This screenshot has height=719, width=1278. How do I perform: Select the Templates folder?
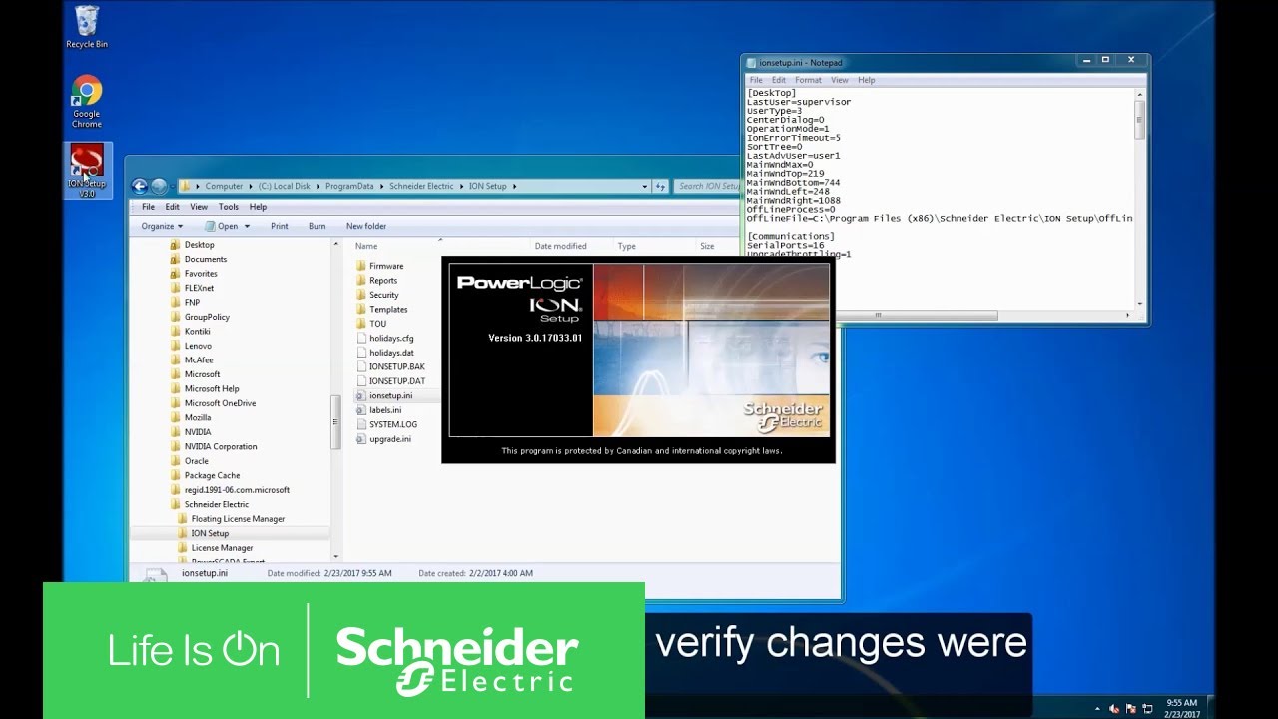381,309
